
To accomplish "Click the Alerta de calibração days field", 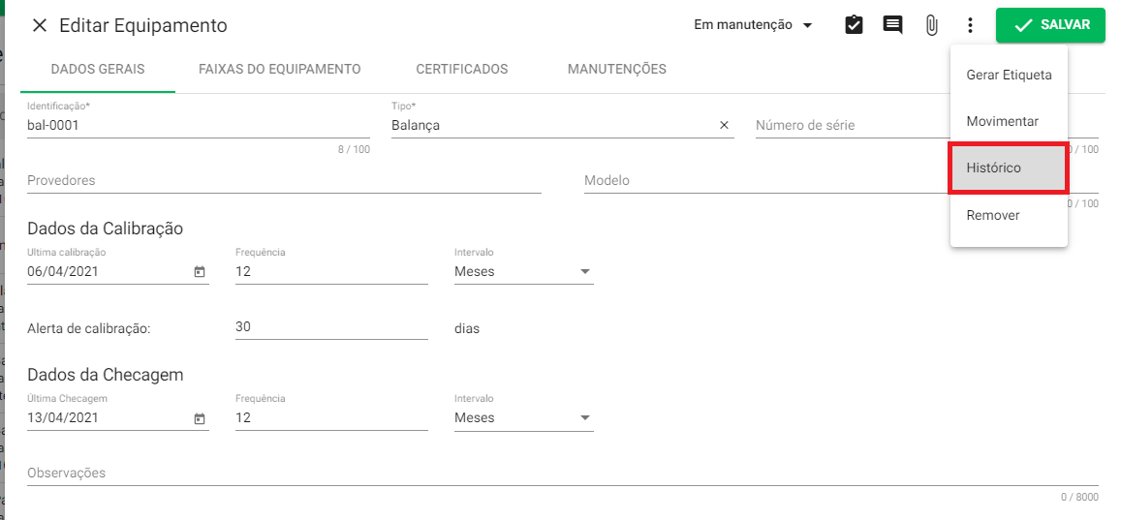I will pyautogui.click(x=331, y=327).
